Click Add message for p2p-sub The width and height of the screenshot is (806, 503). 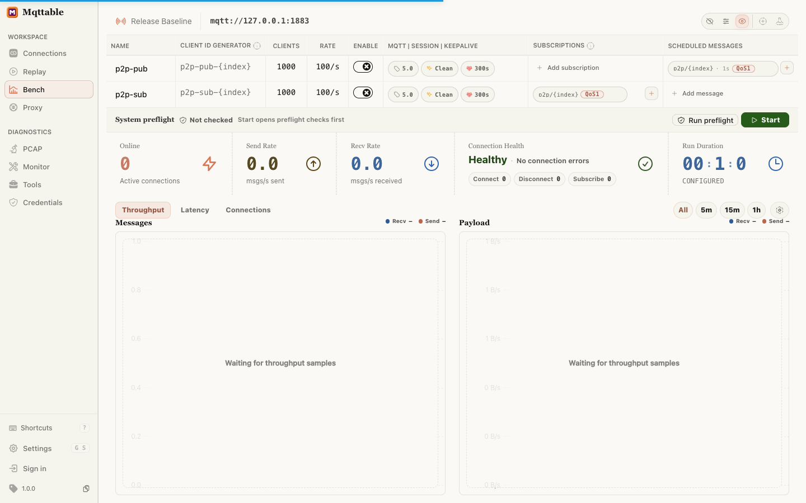(697, 93)
